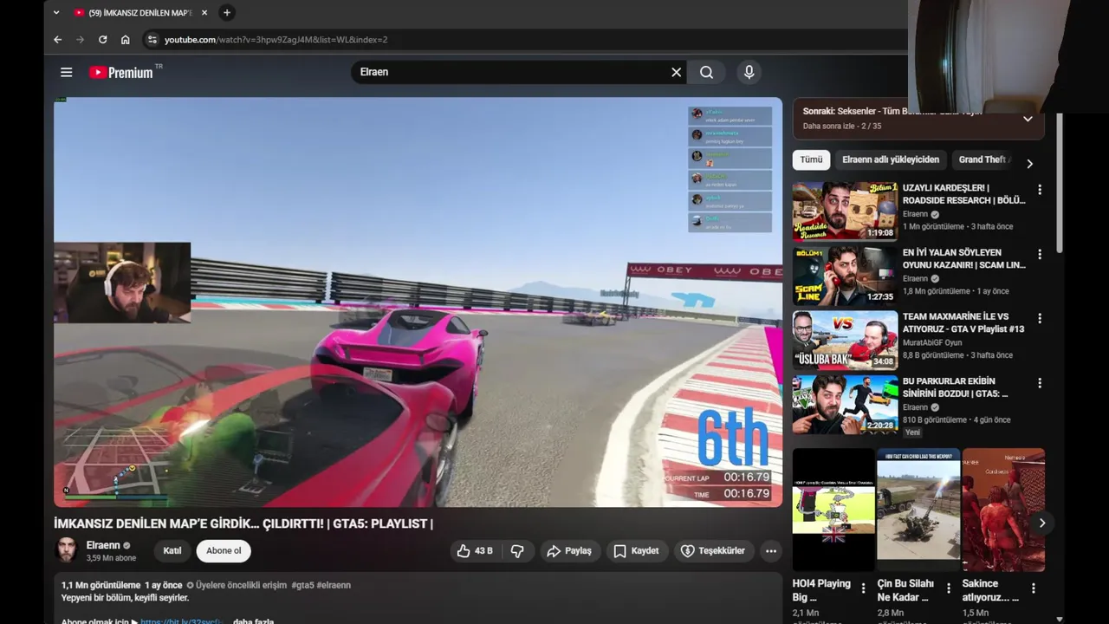Show more filter chips with right arrow

click(1029, 163)
